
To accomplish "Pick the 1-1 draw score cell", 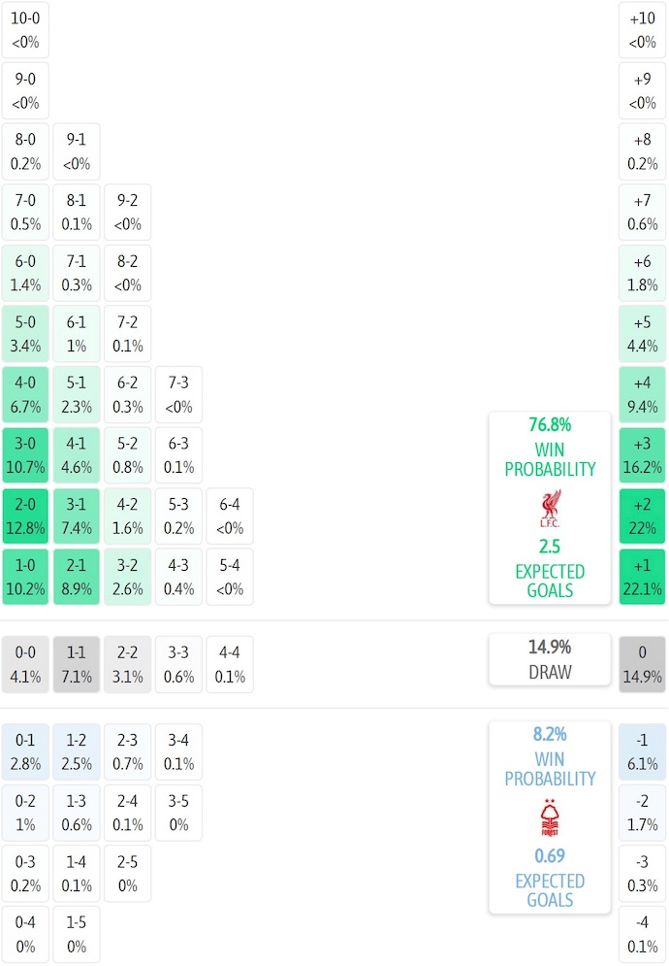I will (x=77, y=665).
